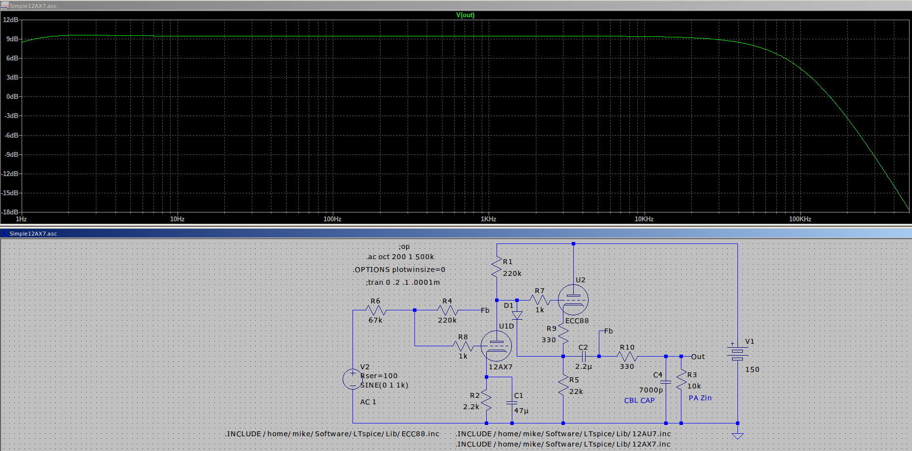Screen dimensions: 912x451
Task: Click the R5 resistor symbol
Action: click(x=563, y=385)
